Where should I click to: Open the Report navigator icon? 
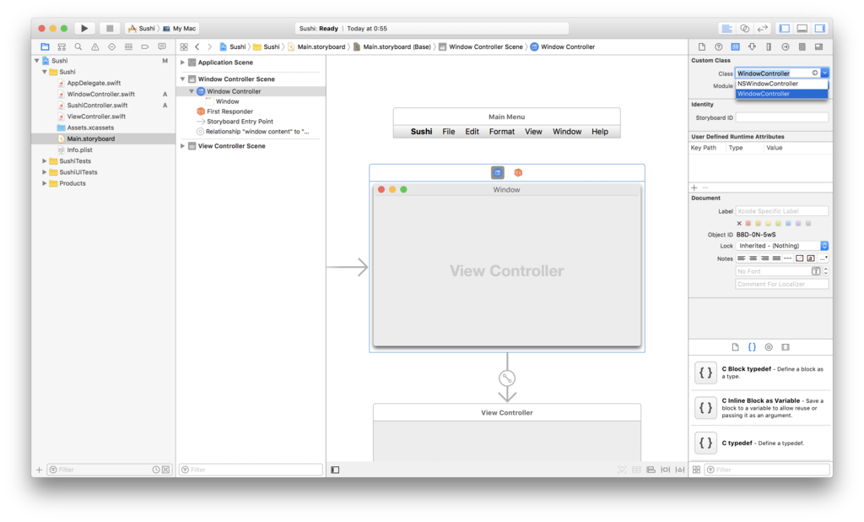coord(162,47)
